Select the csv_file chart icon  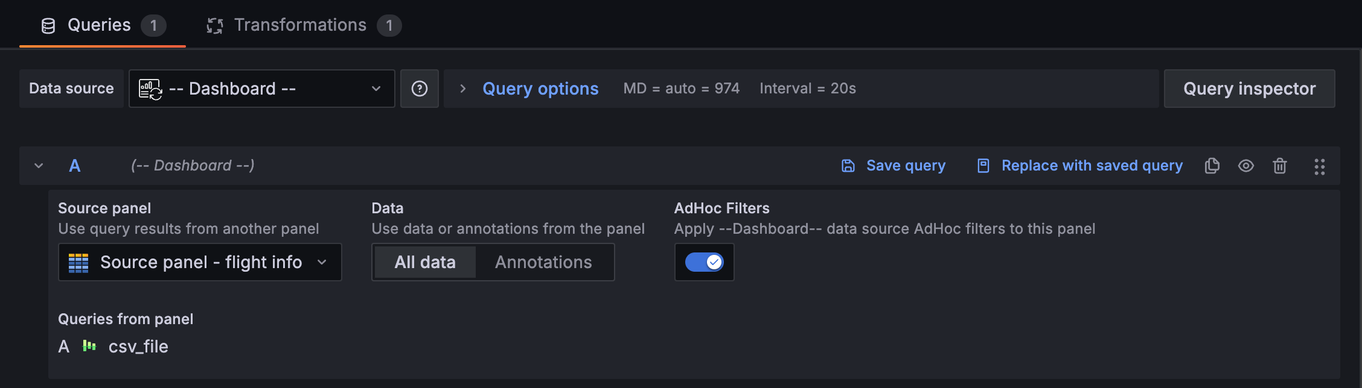89,346
